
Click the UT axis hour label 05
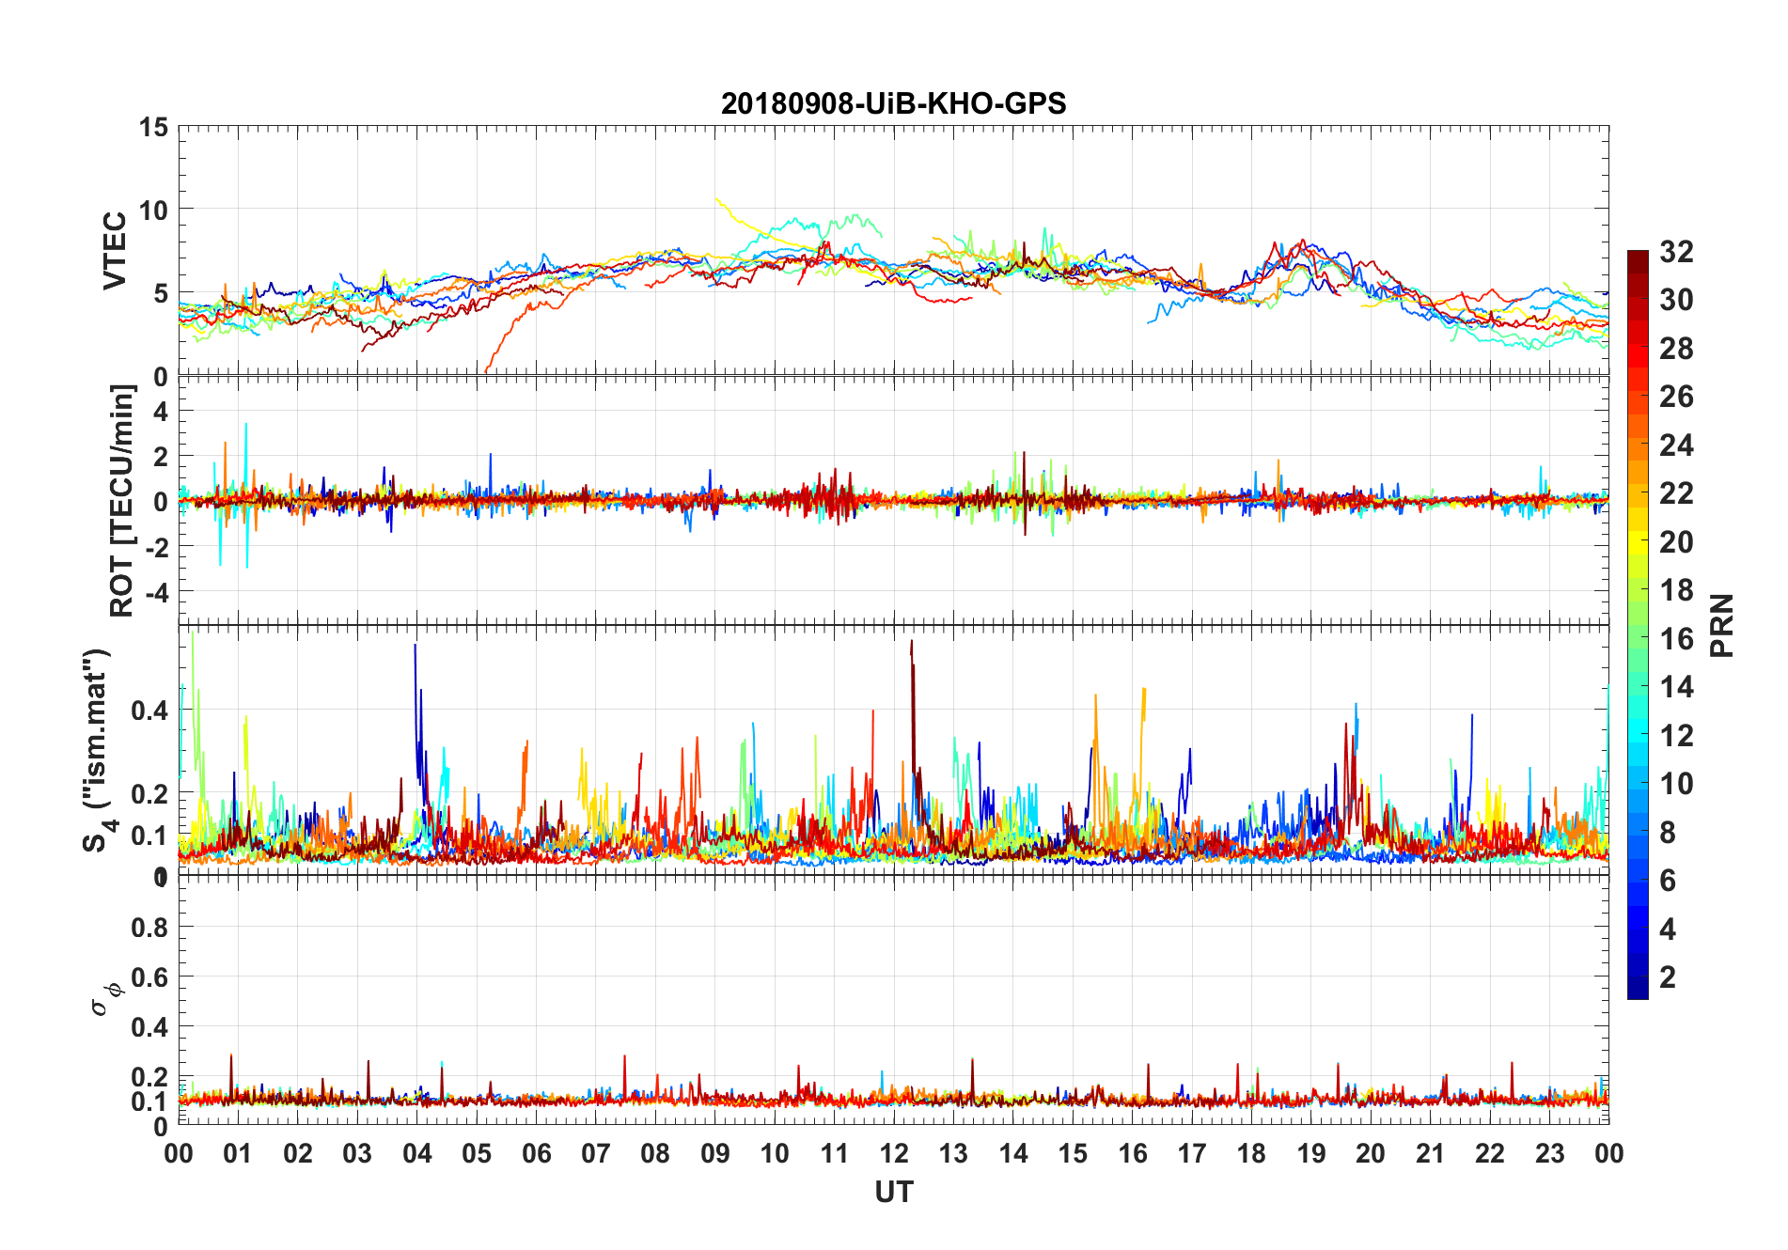click(477, 1153)
